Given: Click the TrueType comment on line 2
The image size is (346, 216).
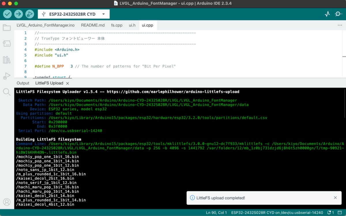Looking at the screenshot, I should point(69,39).
